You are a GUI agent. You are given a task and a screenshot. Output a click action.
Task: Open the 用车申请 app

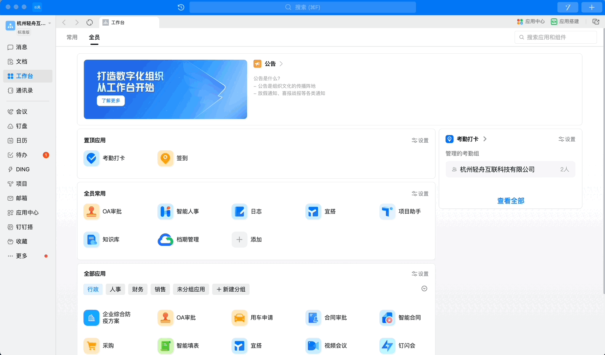tap(239, 318)
